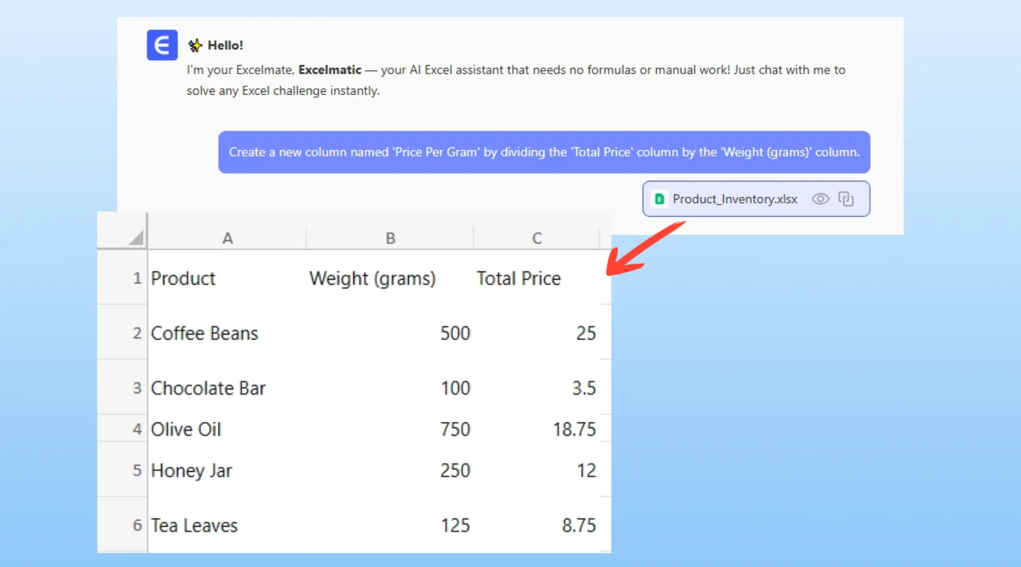
Task: Select the Coffee Beans cell
Action: click(204, 333)
